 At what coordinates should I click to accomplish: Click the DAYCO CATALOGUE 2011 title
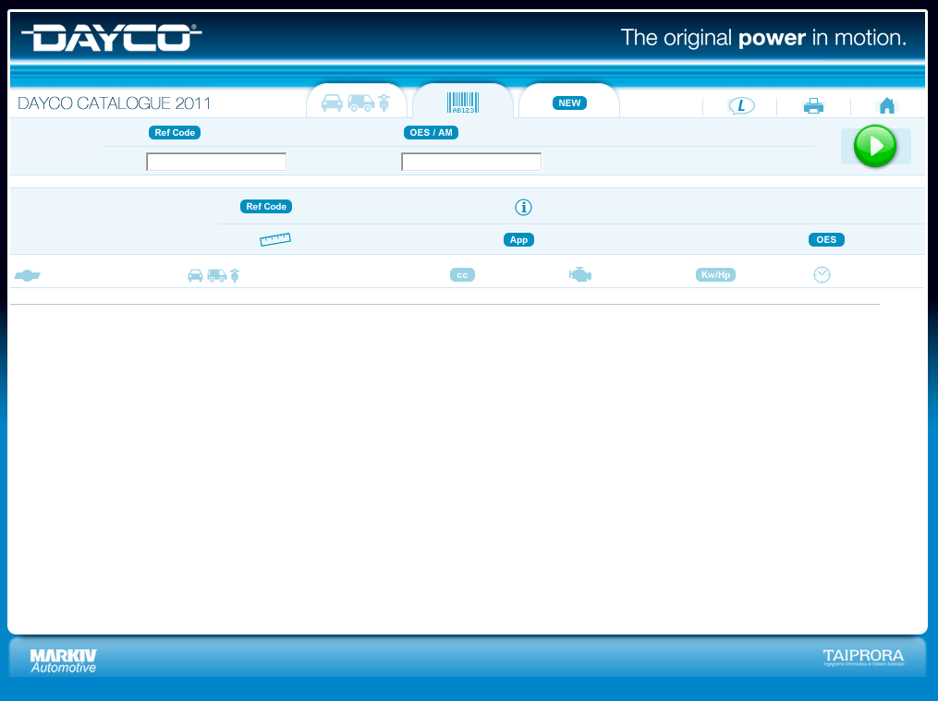point(115,103)
